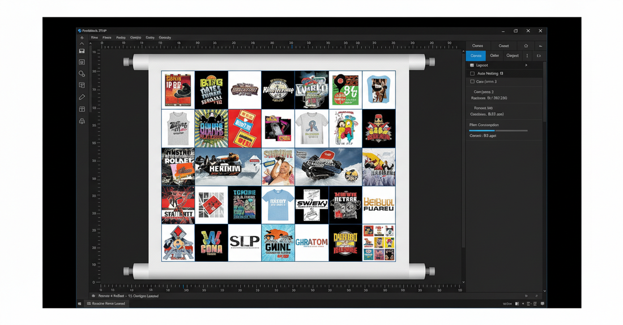Open the Codny menu
The width and height of the screenshot is (623, 325).
[150, 38]
